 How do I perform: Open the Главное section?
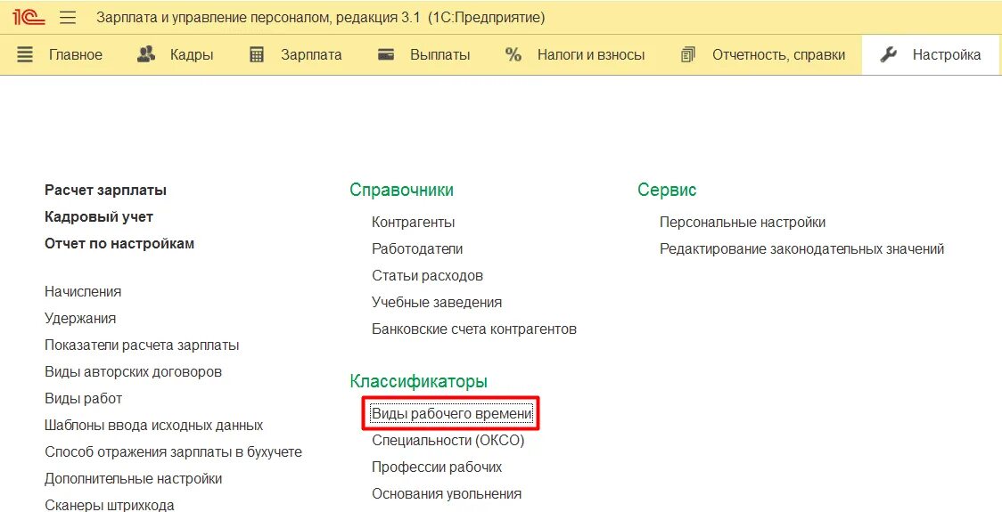click(76, 55)
